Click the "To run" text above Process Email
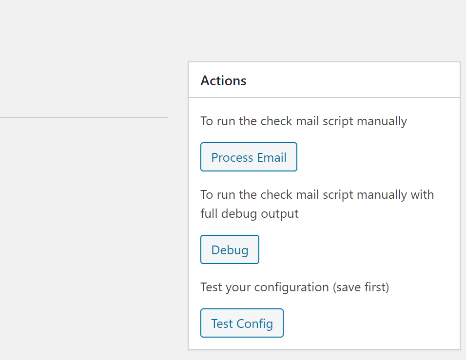466x360 pixels. click(x=218, y=121)
